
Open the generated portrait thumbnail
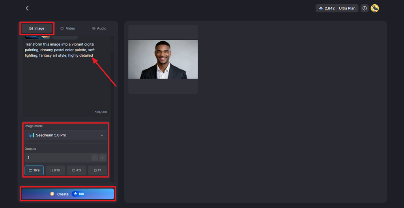click(163, 59)
